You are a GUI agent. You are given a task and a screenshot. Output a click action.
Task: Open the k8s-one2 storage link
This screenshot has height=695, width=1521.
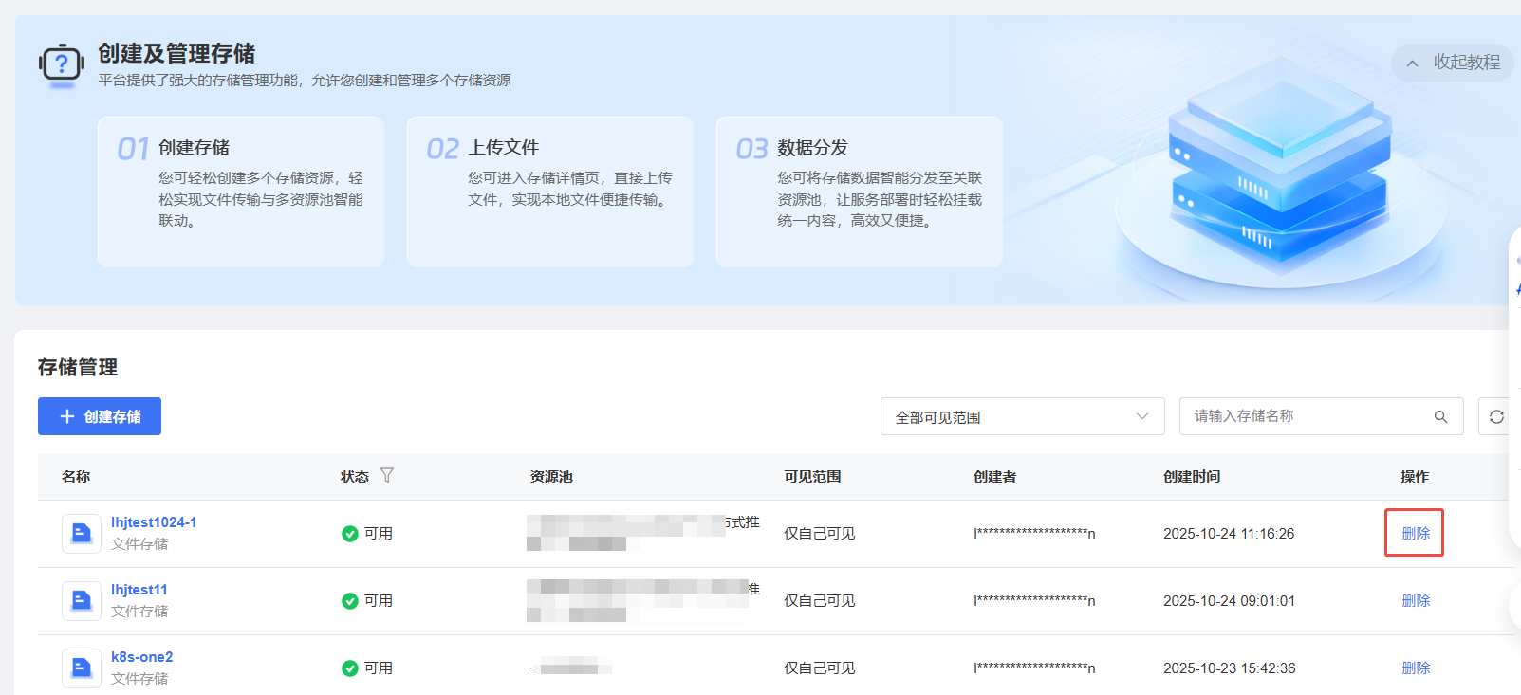(142, 657)
